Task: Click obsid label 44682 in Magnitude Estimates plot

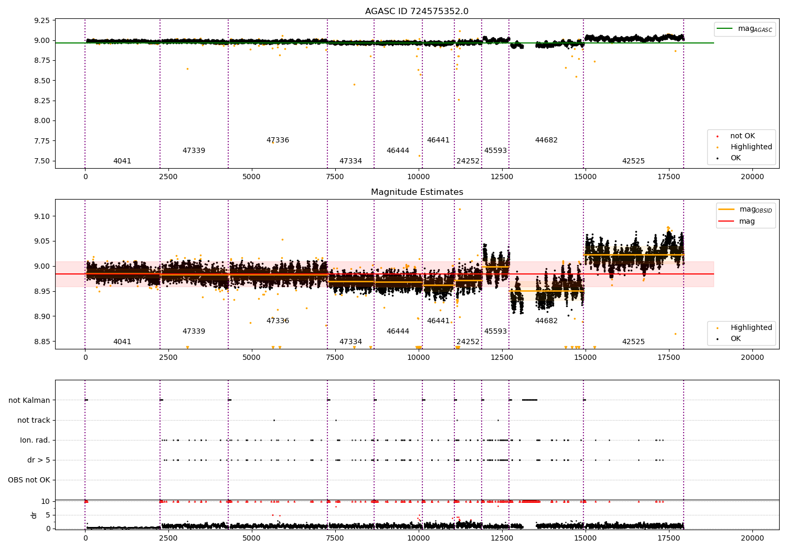Action: pos(546,321)
